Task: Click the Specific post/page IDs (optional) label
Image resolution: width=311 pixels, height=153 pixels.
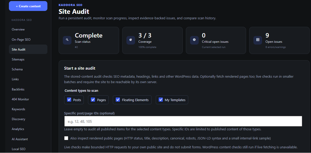Action: pyautogui.click(x=89, y=113)
